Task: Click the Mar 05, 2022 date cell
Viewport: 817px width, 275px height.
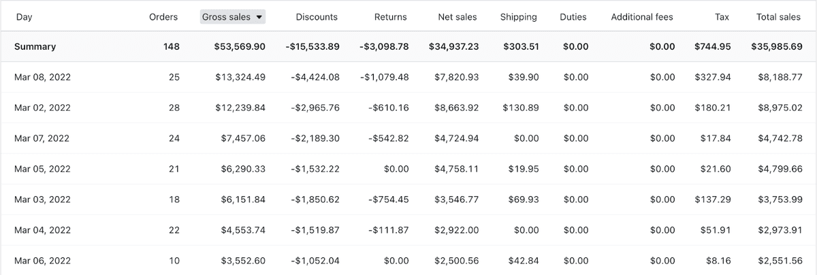Action: click(42, 169)
